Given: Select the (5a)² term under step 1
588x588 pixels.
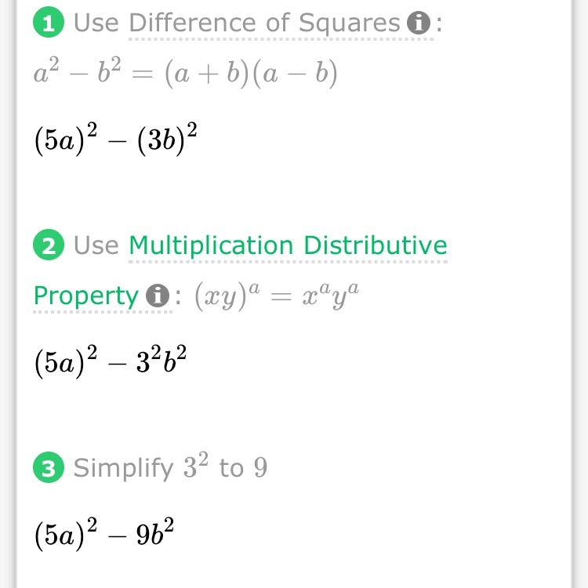Looking at the screenshot, I should point(67,140).
